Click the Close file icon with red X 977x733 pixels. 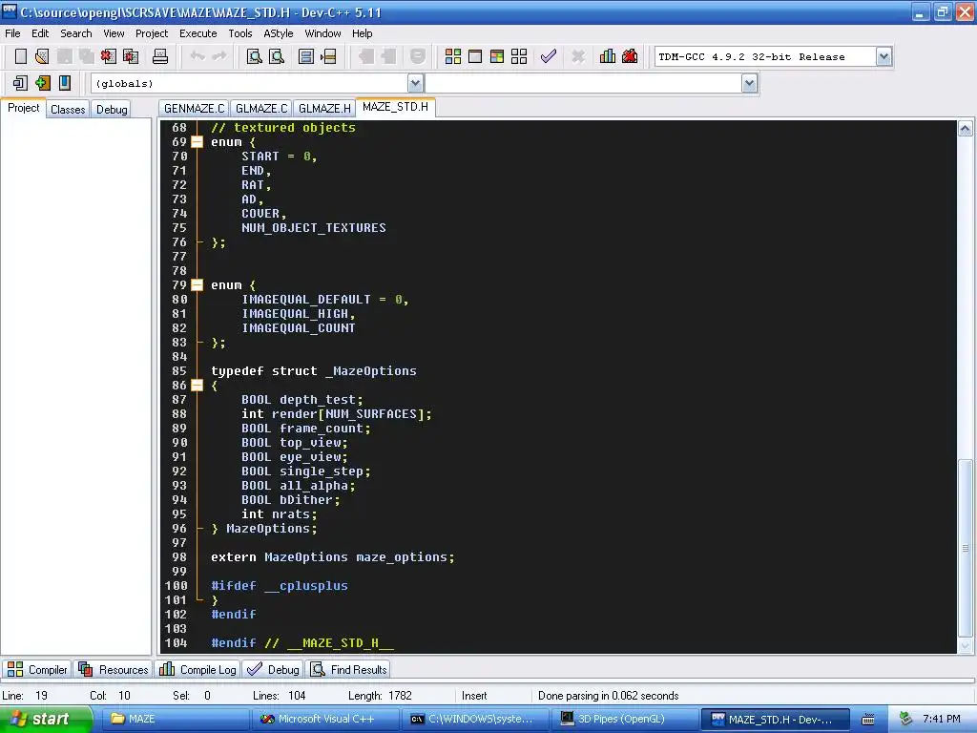click(x=109, y=56)
